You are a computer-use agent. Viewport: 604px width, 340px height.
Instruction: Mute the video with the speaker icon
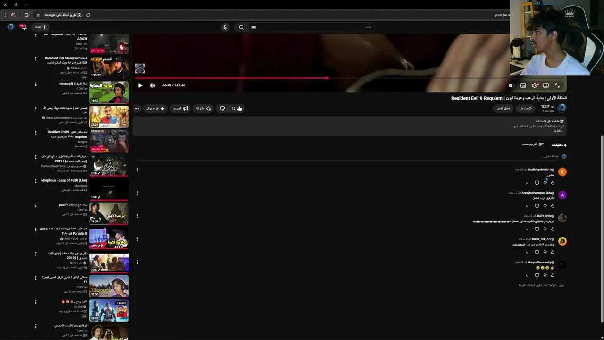152,85
